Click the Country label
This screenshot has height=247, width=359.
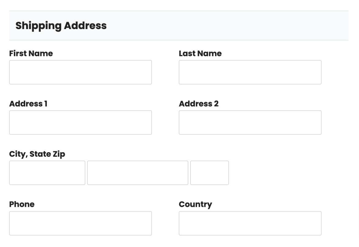click(x=195, y=204)
